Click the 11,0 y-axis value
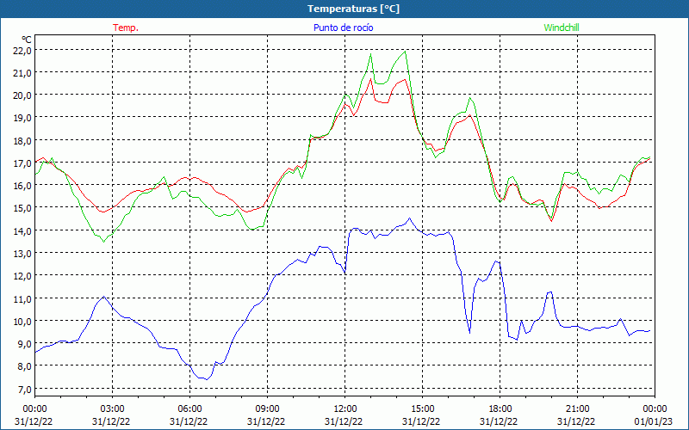The image size is (689, 430). 22,298
